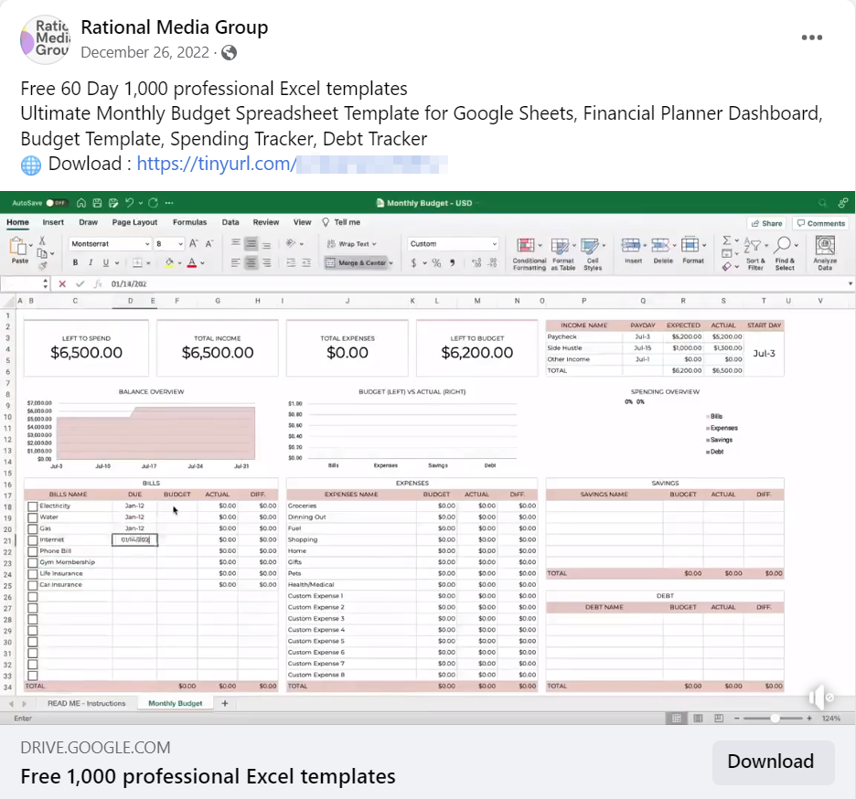Unmute the video using speaker icon
Viewport: 856px width, 799px height.
(x=820, y=698)
